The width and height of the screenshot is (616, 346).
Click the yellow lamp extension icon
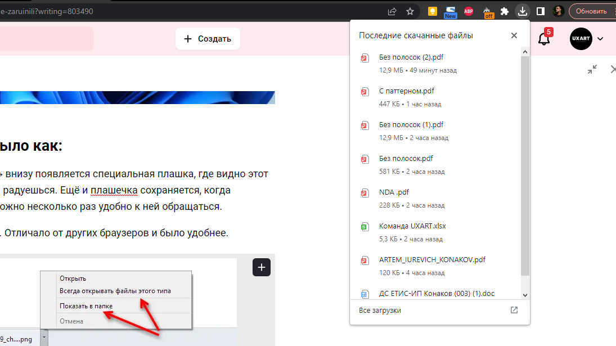[431, 11]
